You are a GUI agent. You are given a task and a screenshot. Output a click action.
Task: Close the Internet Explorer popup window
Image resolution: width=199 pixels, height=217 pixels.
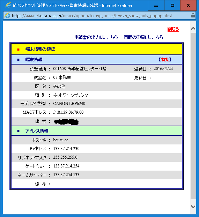tap(188, 6)
